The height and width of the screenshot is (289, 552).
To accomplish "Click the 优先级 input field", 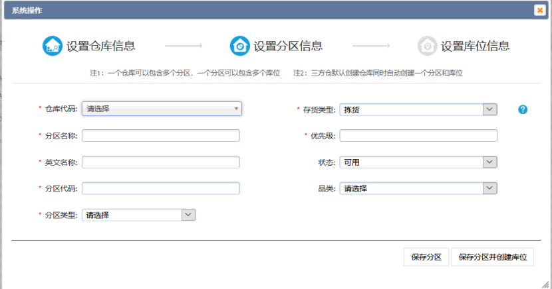I will (418, 136).
